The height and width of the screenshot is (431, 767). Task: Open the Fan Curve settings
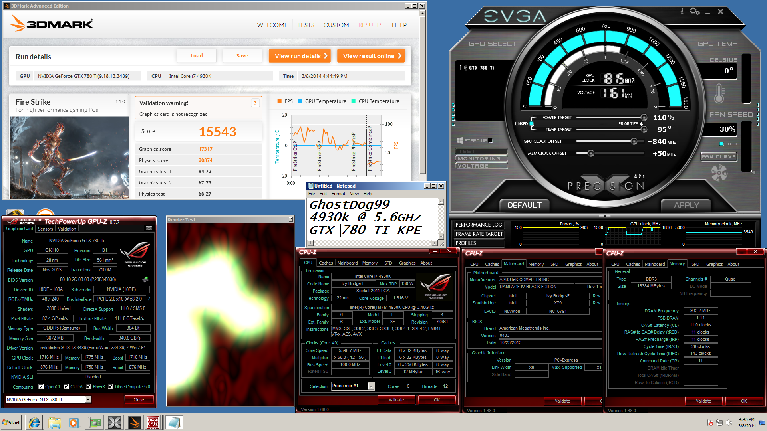pos(719,157)
